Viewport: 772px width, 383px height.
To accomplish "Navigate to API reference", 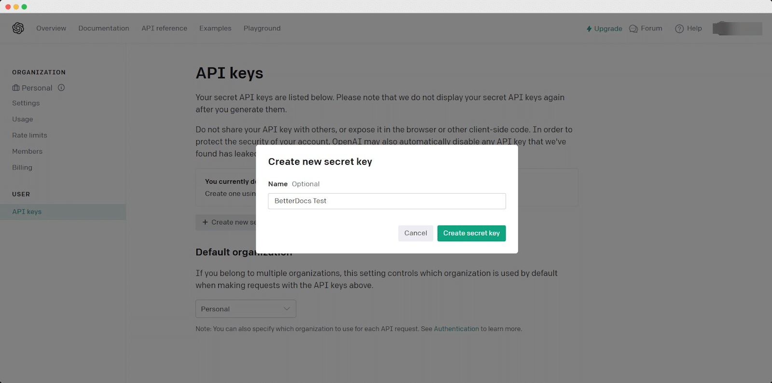I will [164, 28].
